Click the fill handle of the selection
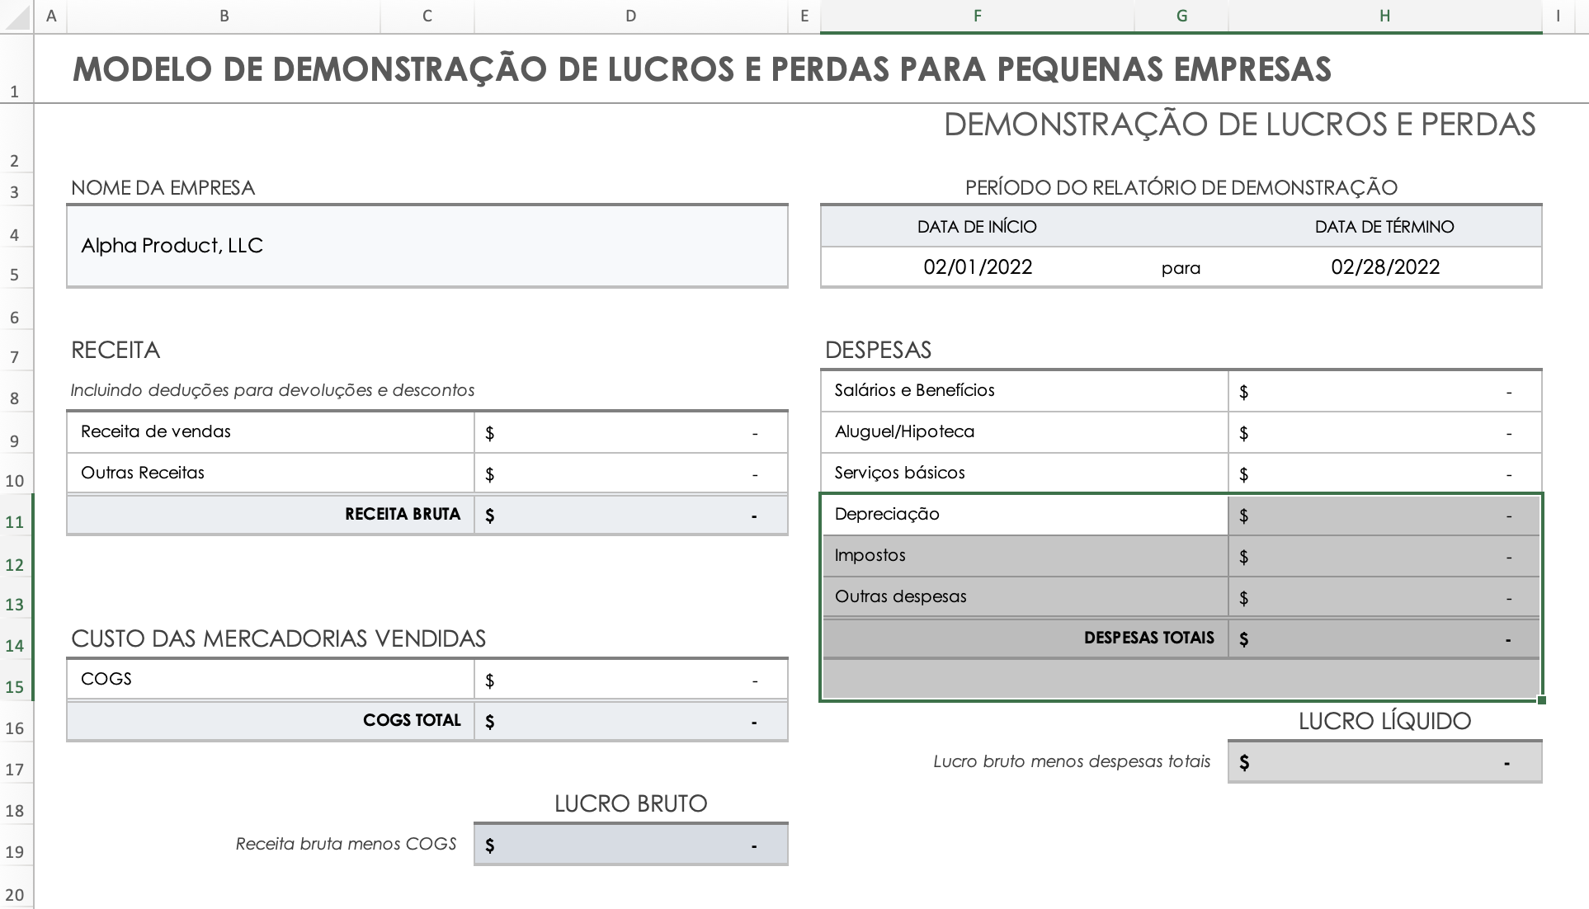Screen dimensions: 1589x909 (x=1541, y=700)
